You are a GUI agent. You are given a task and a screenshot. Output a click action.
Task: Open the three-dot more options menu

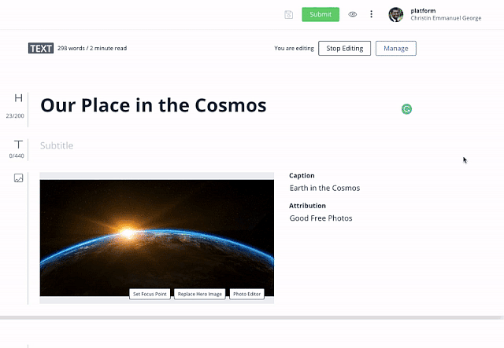pyautogui.click(x=371, y=14)
